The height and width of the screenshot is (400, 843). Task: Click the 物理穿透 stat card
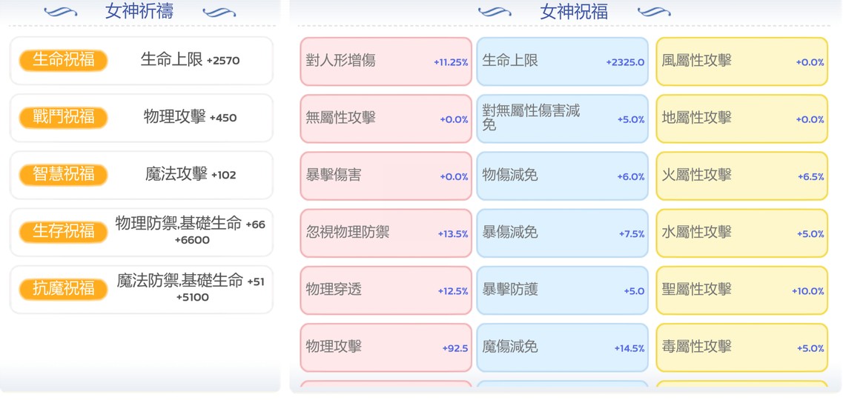(x=386, y=290)
